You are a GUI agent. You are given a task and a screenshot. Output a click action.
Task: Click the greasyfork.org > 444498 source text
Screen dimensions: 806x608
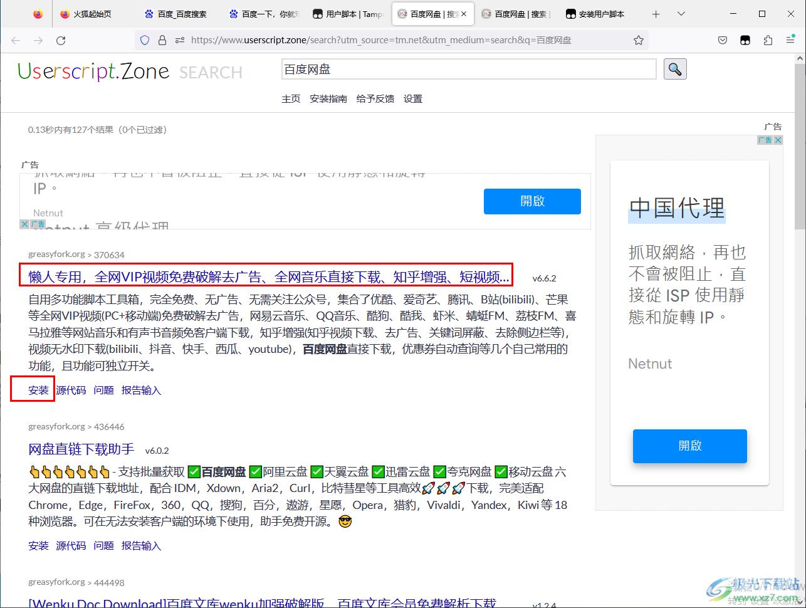point(76,582)
